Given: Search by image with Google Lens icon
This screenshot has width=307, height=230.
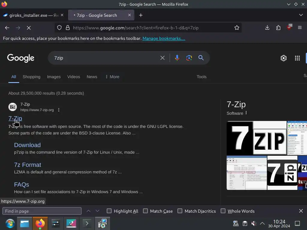Looking at the screenshot, I should pos(189,58).
